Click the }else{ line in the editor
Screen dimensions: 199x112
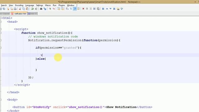tap(41, 59)
